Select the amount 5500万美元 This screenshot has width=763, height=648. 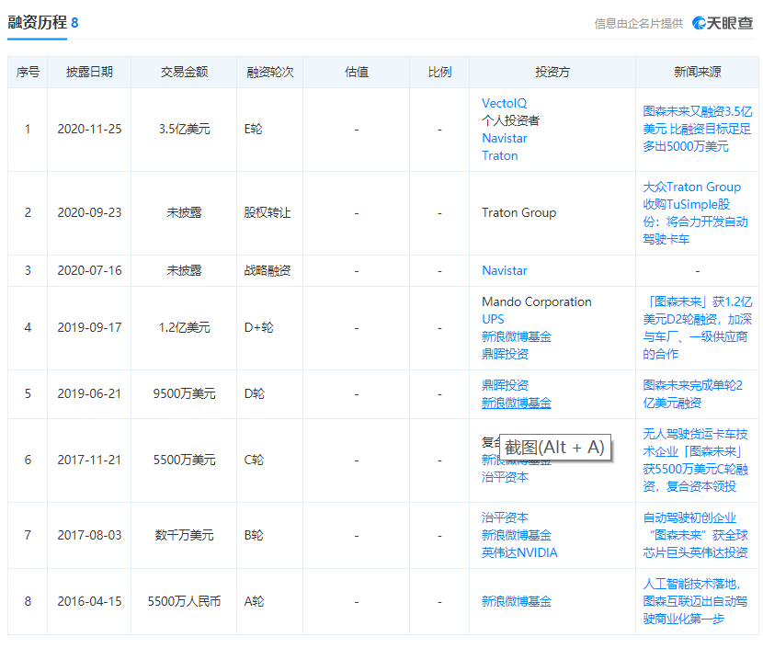(x=185, y=460)
